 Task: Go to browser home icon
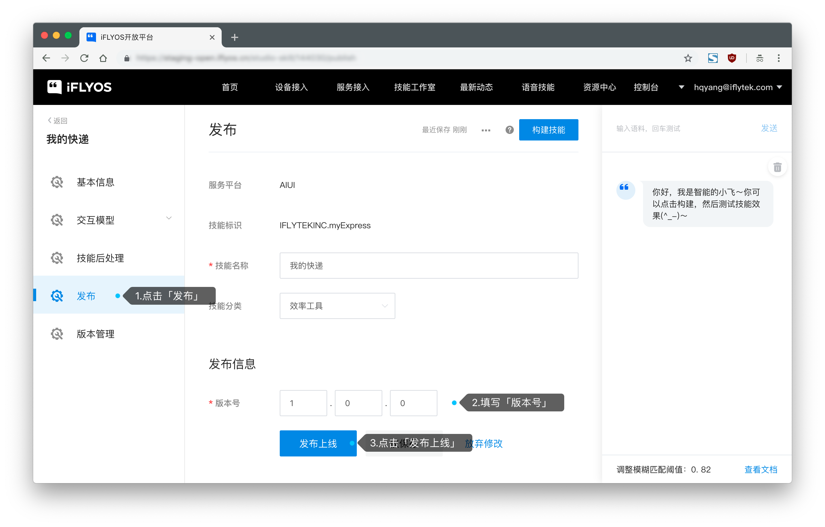point(103,58)
